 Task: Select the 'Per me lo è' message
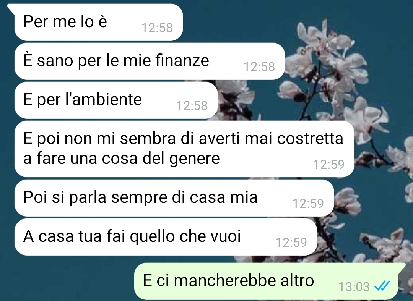[99, 23]
